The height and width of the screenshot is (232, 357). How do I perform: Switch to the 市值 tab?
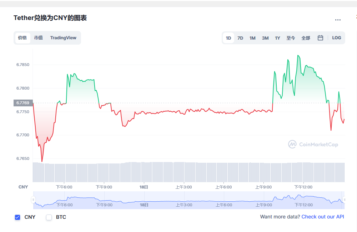39,38
